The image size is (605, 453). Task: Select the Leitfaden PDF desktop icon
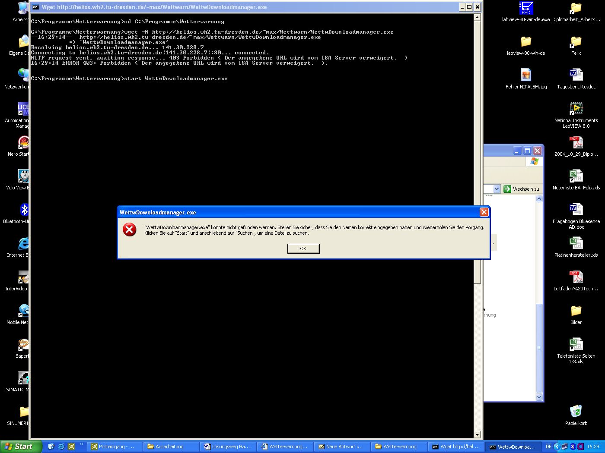coord(576,277)
